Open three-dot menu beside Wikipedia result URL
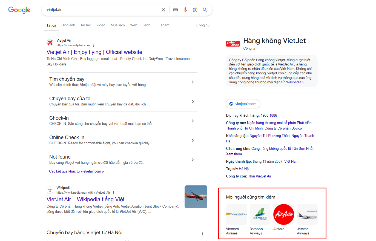The width and height of the screenshot is (376, 241). point(114,193)
